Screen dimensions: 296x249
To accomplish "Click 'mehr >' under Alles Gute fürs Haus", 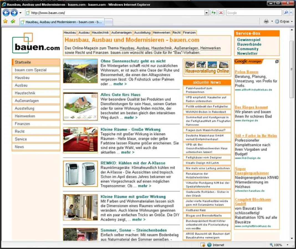I will pos(131,118).
